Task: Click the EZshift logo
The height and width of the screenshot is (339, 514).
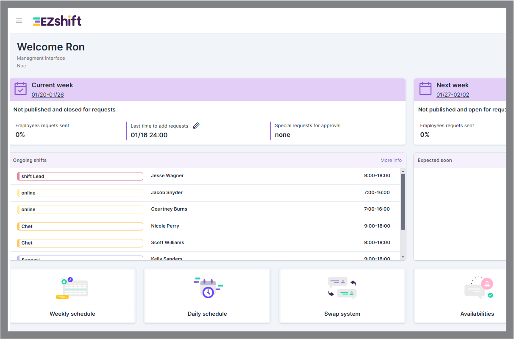Action: (57, 20)
